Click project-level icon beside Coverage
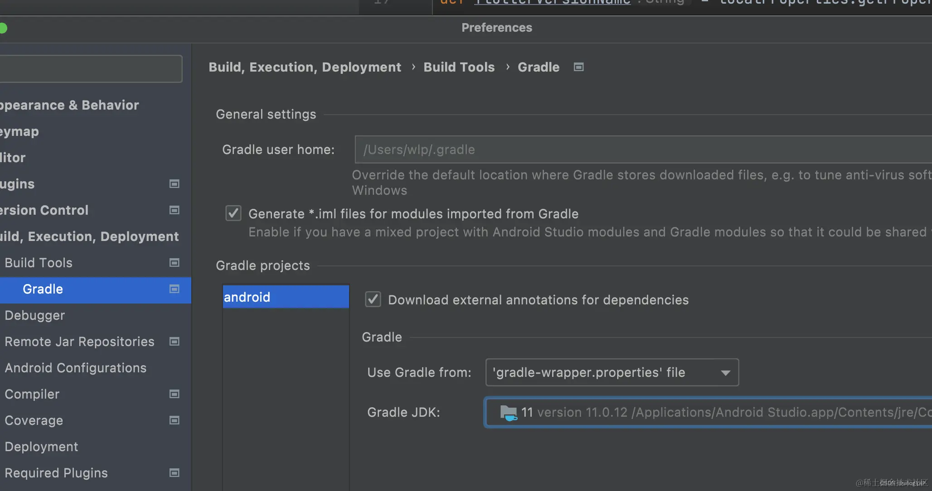 pyautogui.click(x=174, y=420)
